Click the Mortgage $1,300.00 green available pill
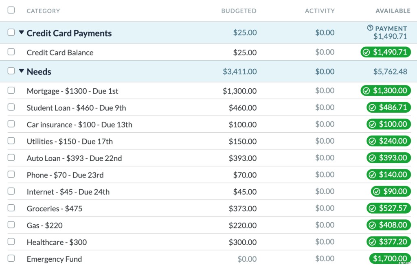 385,91
